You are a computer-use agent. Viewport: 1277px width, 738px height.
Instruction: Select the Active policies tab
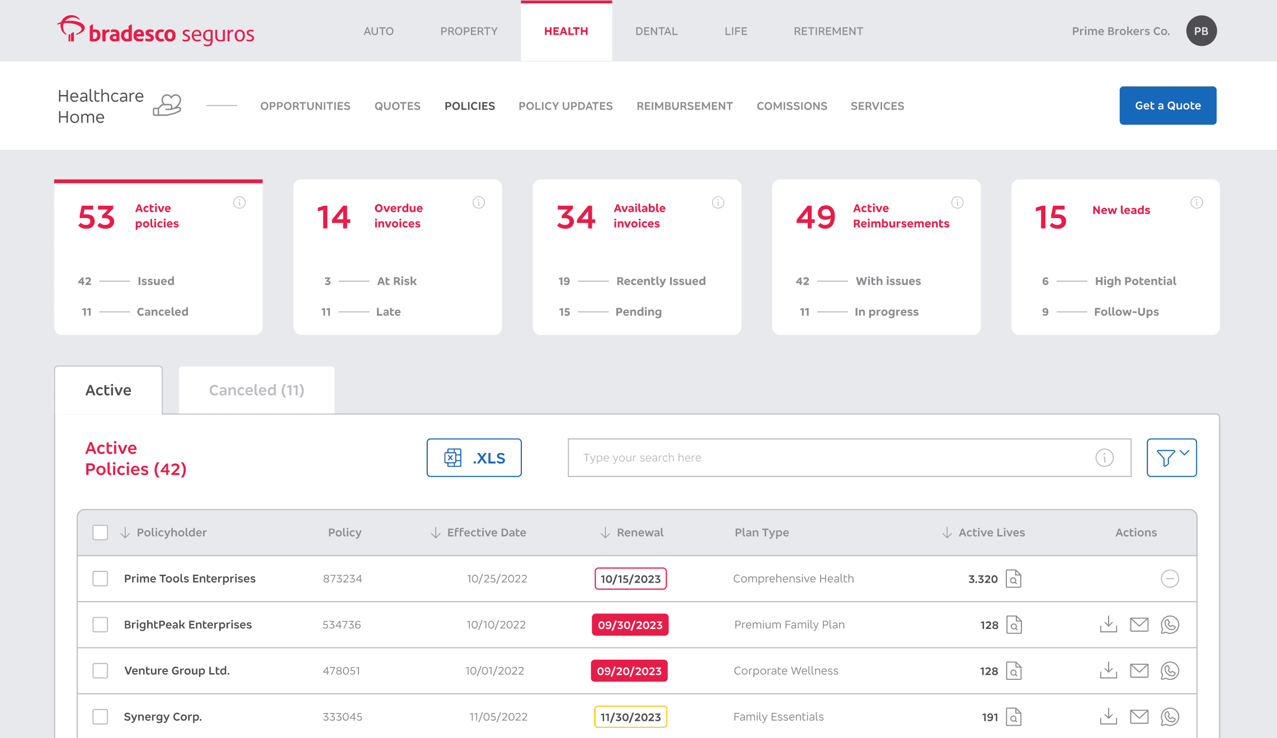109,390
